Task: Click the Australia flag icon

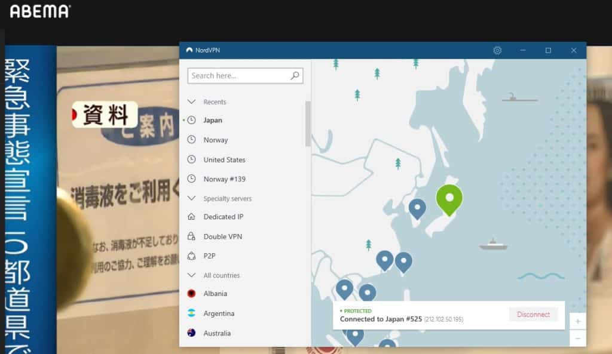Action: tap(191, 333)
